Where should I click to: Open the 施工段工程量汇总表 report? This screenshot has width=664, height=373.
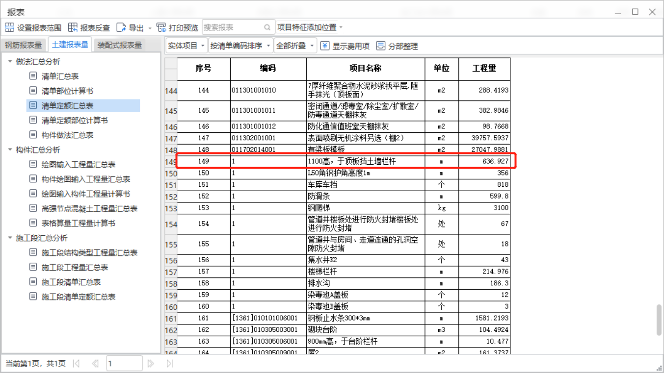[x=75, y=267]
